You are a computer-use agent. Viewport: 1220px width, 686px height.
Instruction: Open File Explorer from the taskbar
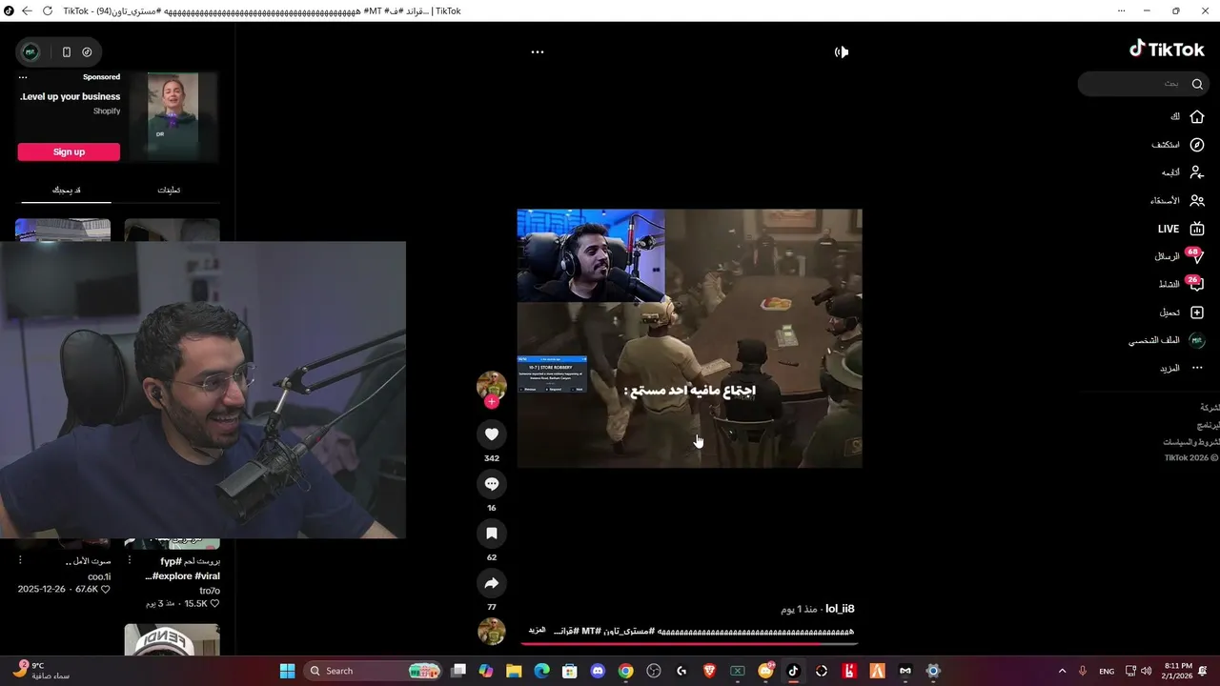point(514,671)
